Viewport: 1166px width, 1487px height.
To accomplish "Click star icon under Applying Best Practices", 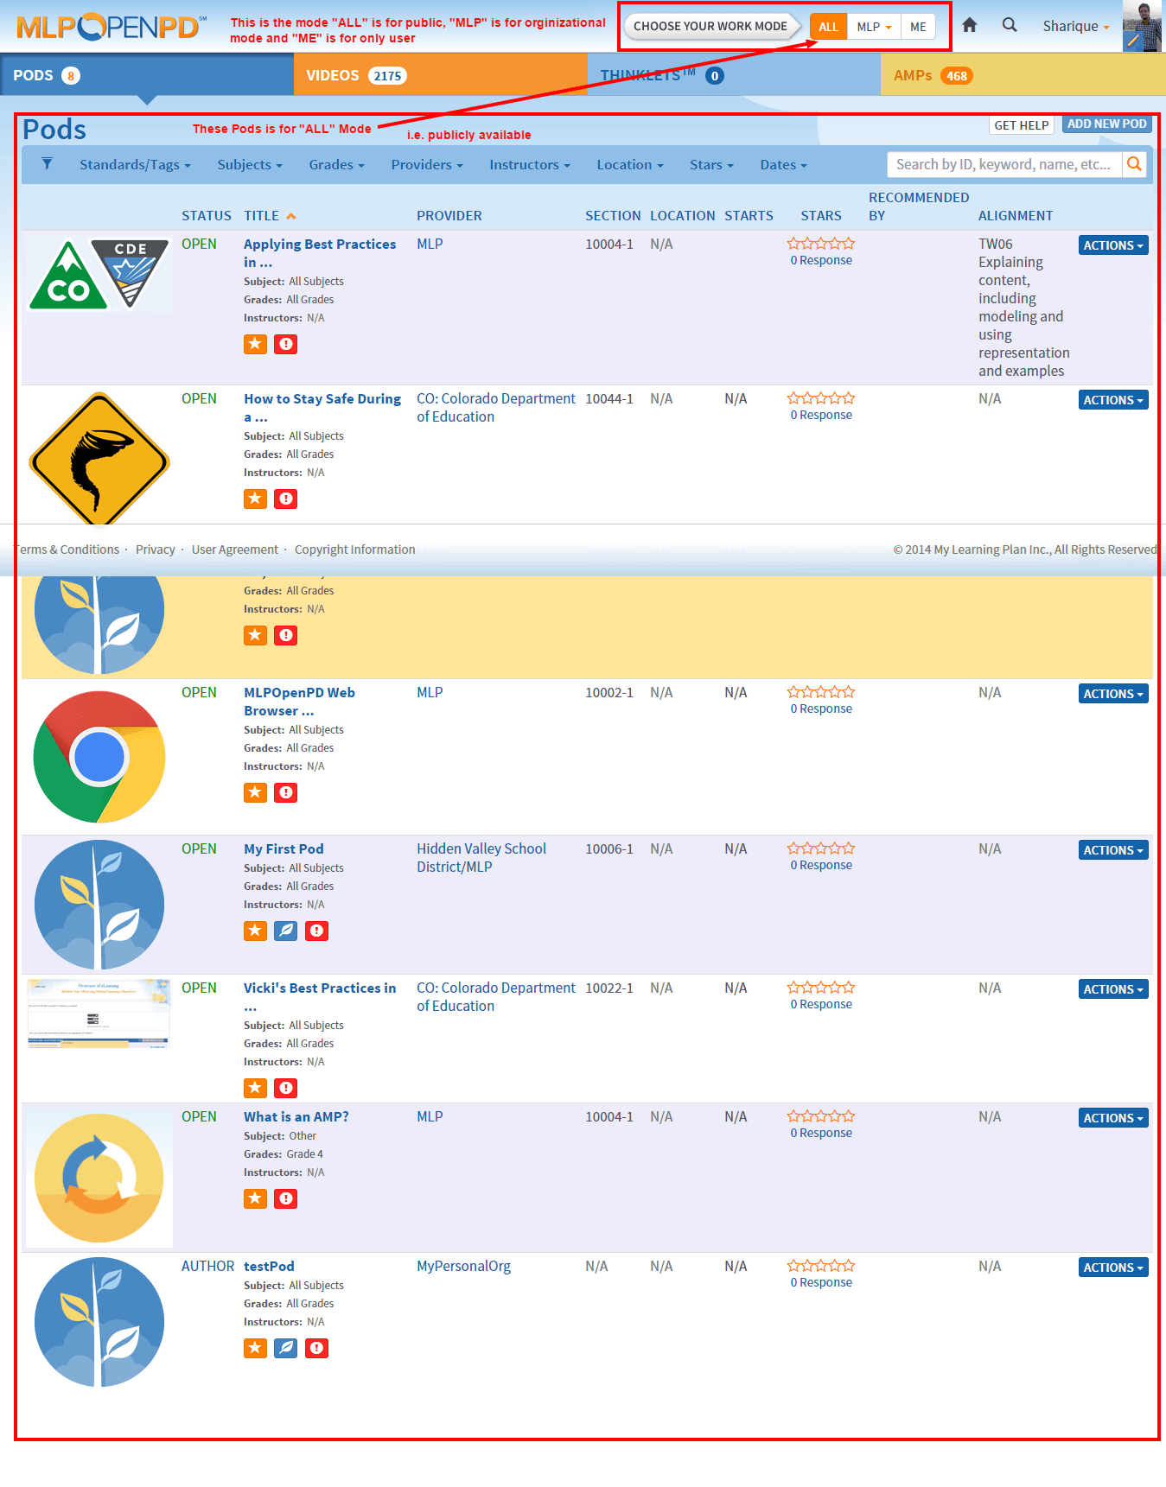I will click(x=255, y=344).
